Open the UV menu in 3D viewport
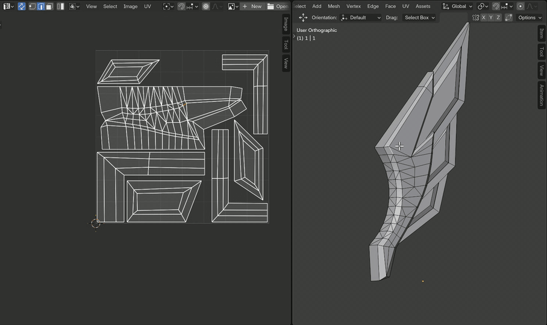The image size is (547, 325). 405,6
